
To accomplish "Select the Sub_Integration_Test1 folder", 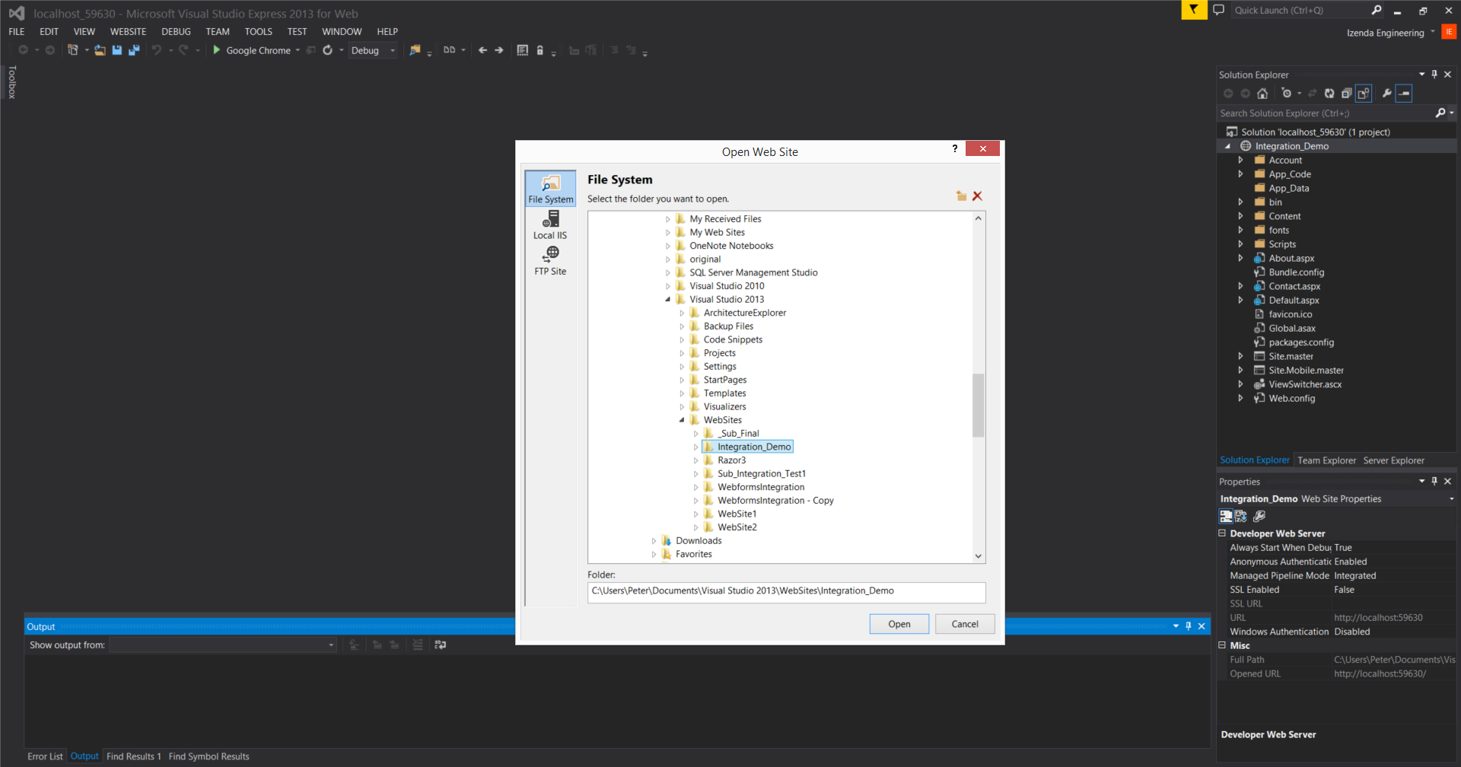I will 761,474.
